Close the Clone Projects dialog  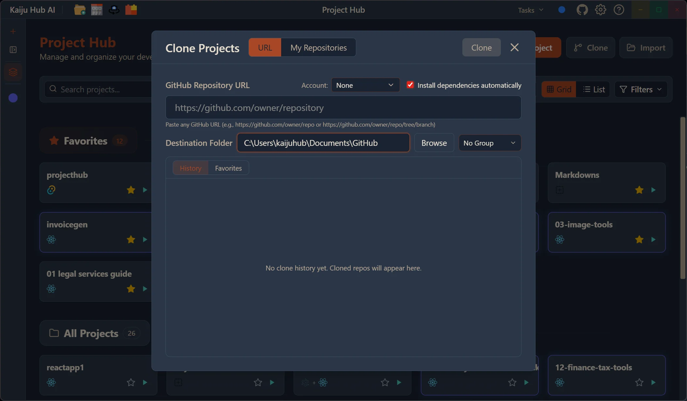pyautogui.click(x=514, y=47)
